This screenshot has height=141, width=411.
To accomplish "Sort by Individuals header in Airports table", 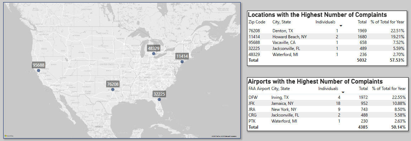I will point(328,89).
